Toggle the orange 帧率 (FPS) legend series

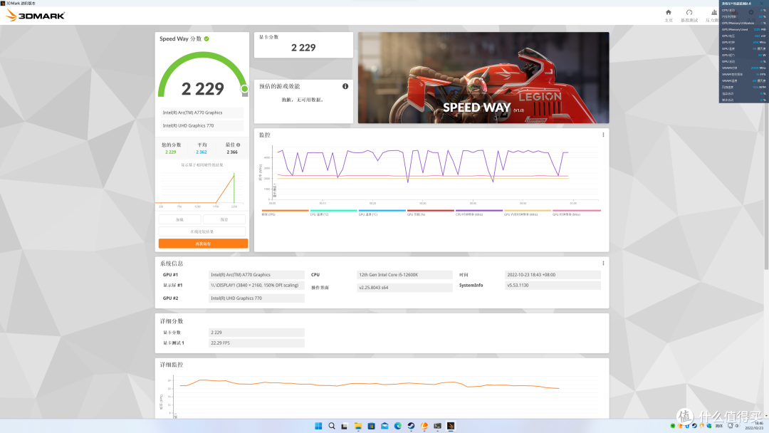pyautogui.click(x=285, y=212)
